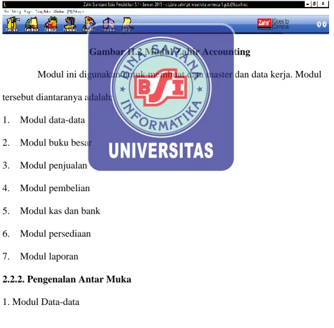Click the text '1. Modul Data-data' subheading
334x328 pixels.
coord(41,302)
